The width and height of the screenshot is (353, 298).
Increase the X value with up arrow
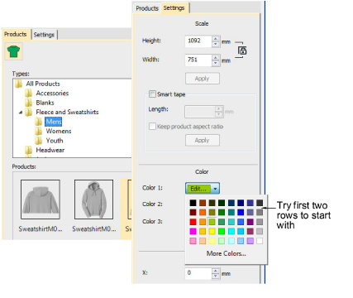pyautogui.click(x=216, y=271)
